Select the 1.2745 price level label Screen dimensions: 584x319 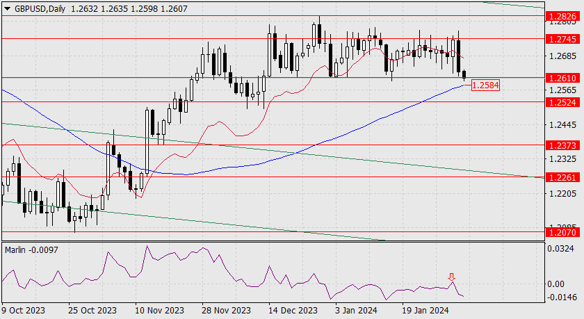click(562, 39)
